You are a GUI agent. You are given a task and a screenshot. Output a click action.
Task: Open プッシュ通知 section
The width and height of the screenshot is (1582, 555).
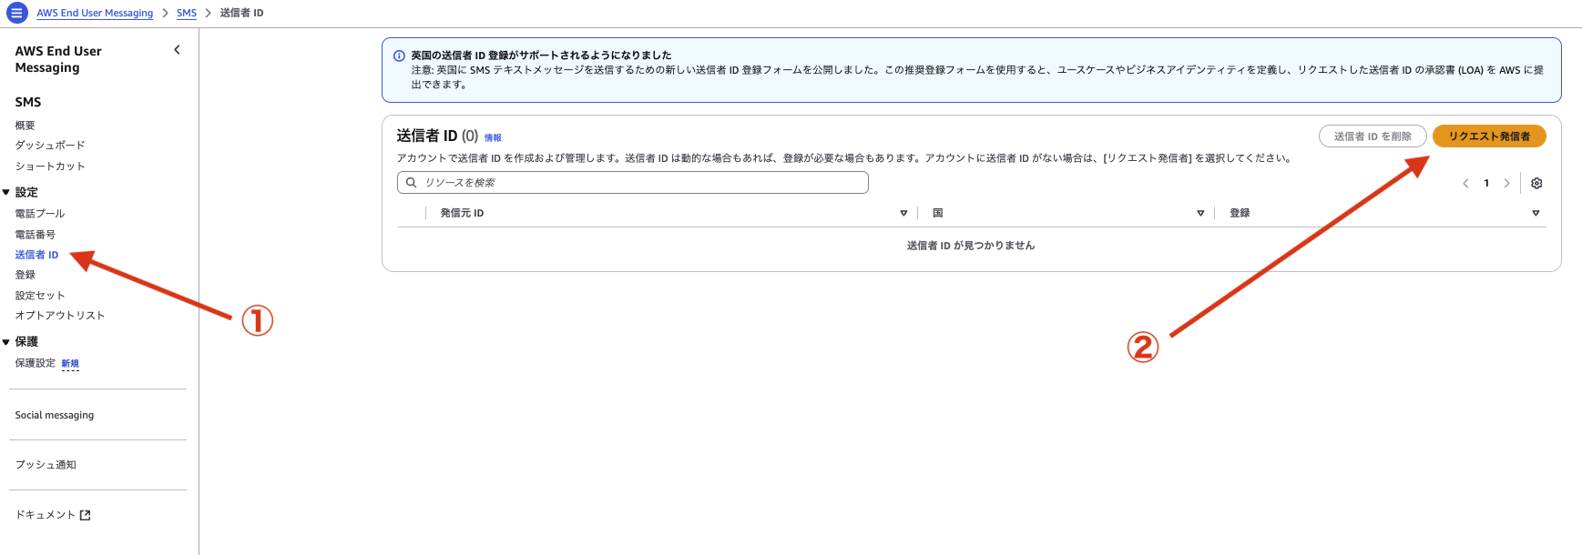[x=46, y=464]
